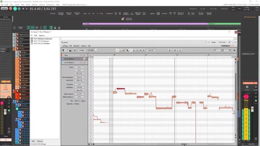Click the Melodyne settings gear icon

pos(234,50)
